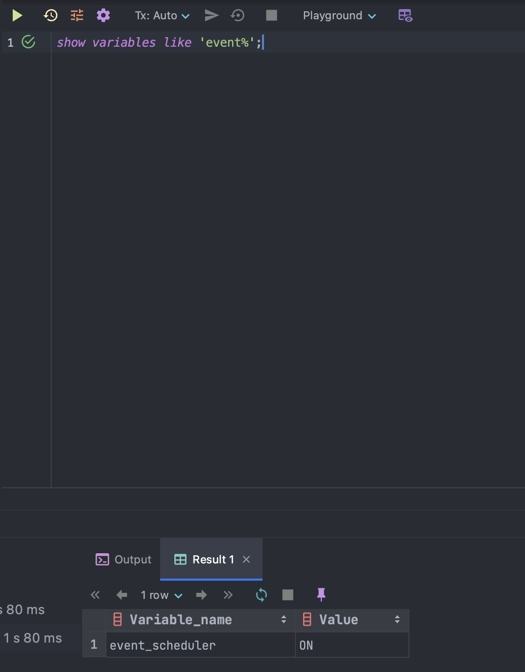Click the stop square in the top toolbar
The image size is (525, 672).
(x=272, y=16)
